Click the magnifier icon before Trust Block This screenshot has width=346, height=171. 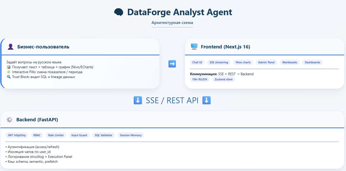click(x=9, y=77)
